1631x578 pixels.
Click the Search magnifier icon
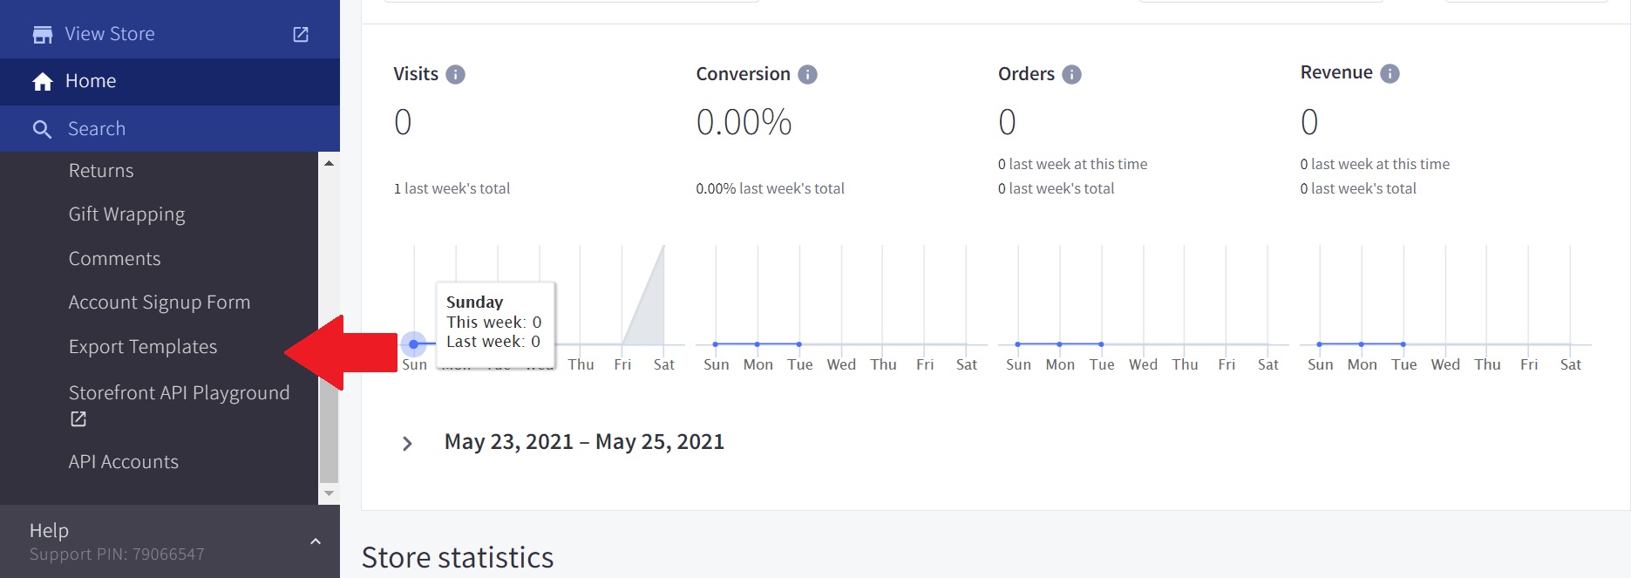click(42, 130)
